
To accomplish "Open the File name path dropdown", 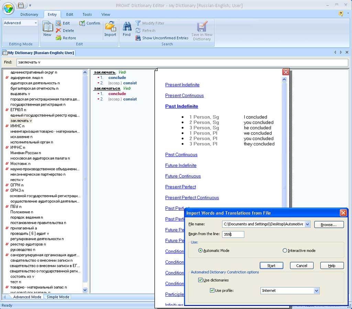I will 307,224.
